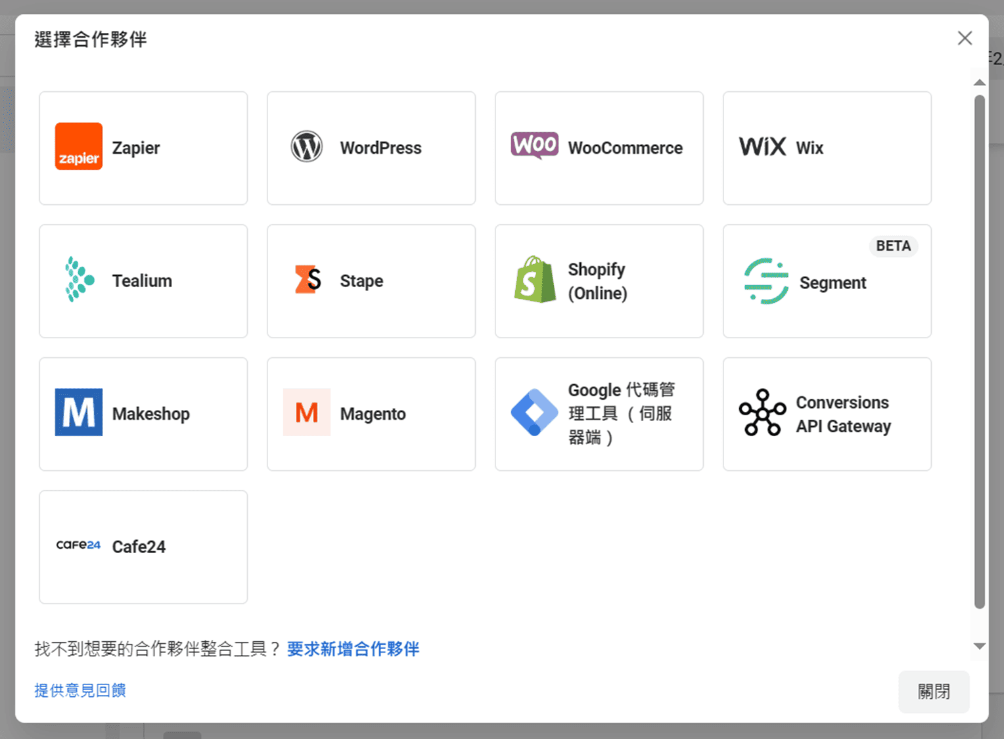Close the dialog with the X icon

tap(965, 38)
